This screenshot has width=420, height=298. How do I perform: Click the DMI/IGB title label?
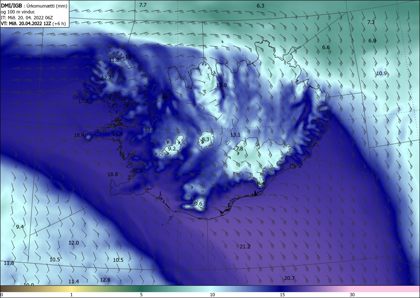pos(11,5)
